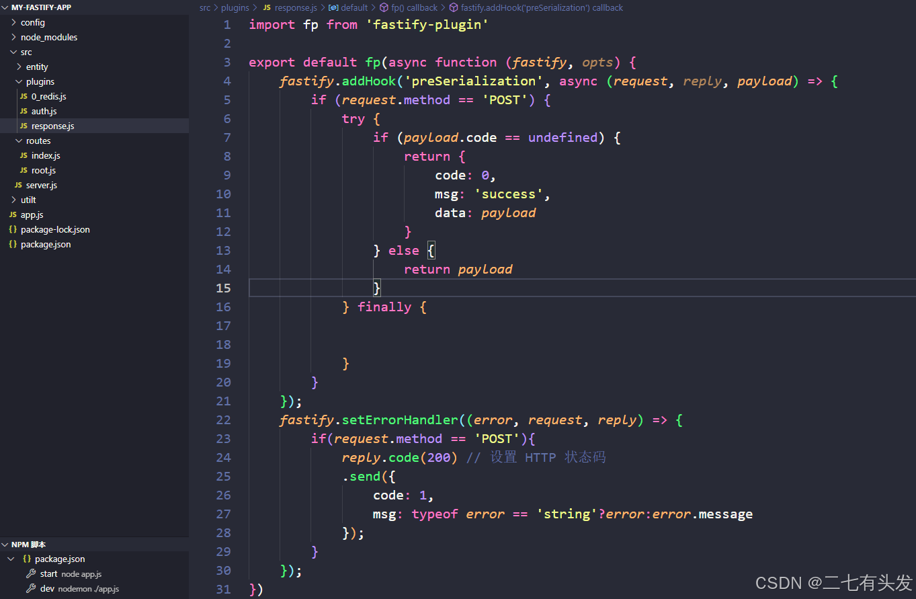
Task: Collapse the package.json node in NPM scripts
Action: tap(11, 559)
